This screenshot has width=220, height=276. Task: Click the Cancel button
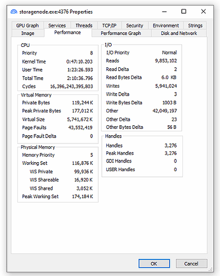click(x=191, y=264)
